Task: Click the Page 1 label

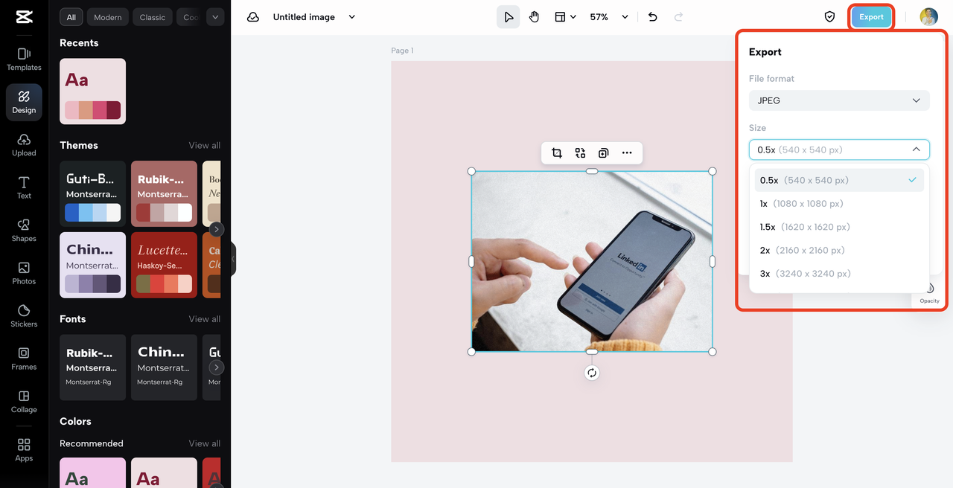Action: click(x=402, y=51)
